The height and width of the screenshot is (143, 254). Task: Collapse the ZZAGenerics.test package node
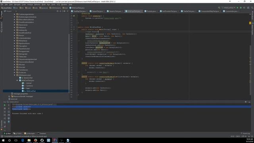pyautogui.click(x=15, y=75)
